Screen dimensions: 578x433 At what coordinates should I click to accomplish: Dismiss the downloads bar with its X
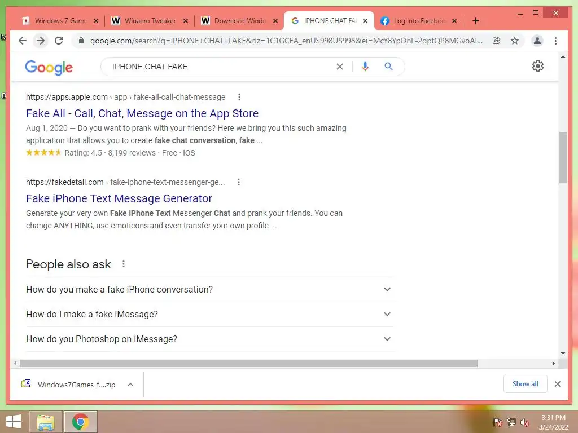(558, 384)
